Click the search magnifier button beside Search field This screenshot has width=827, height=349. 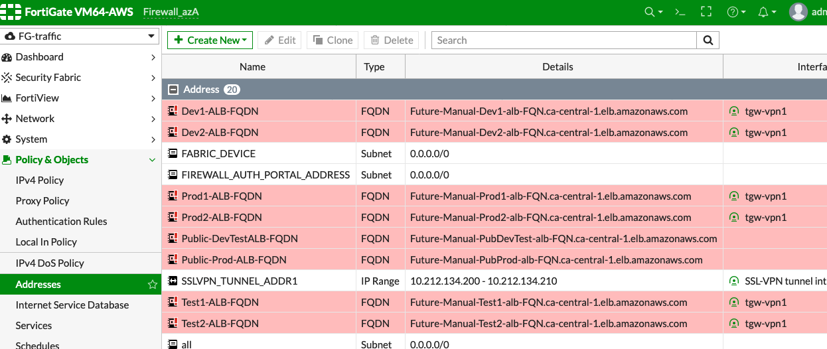708,40
